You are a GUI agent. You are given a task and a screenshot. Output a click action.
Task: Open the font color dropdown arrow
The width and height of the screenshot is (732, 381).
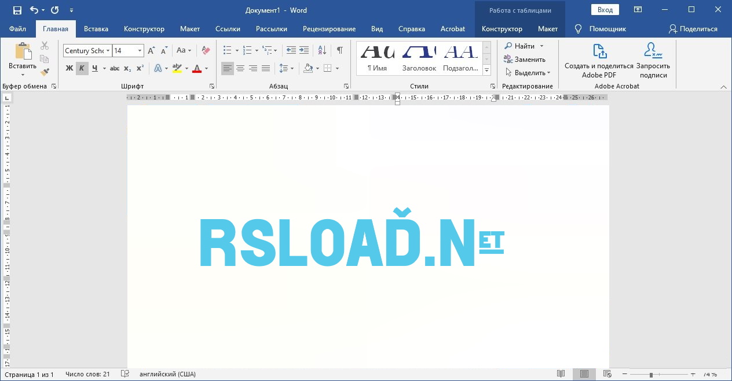pos(207,68)
